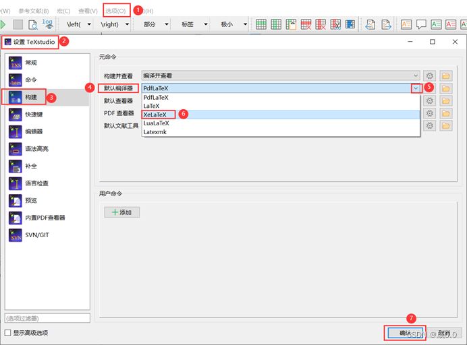467x345 pixels.
Task: Open the log viewer icon
Action: (x=47, y=24)
